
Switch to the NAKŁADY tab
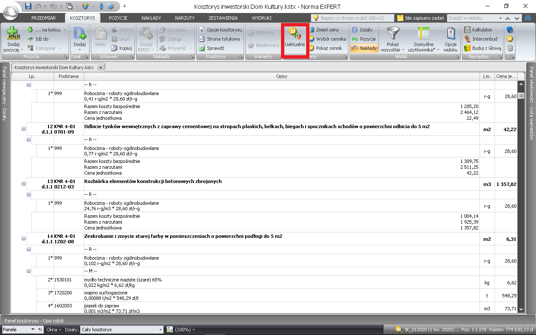point(151,18)
